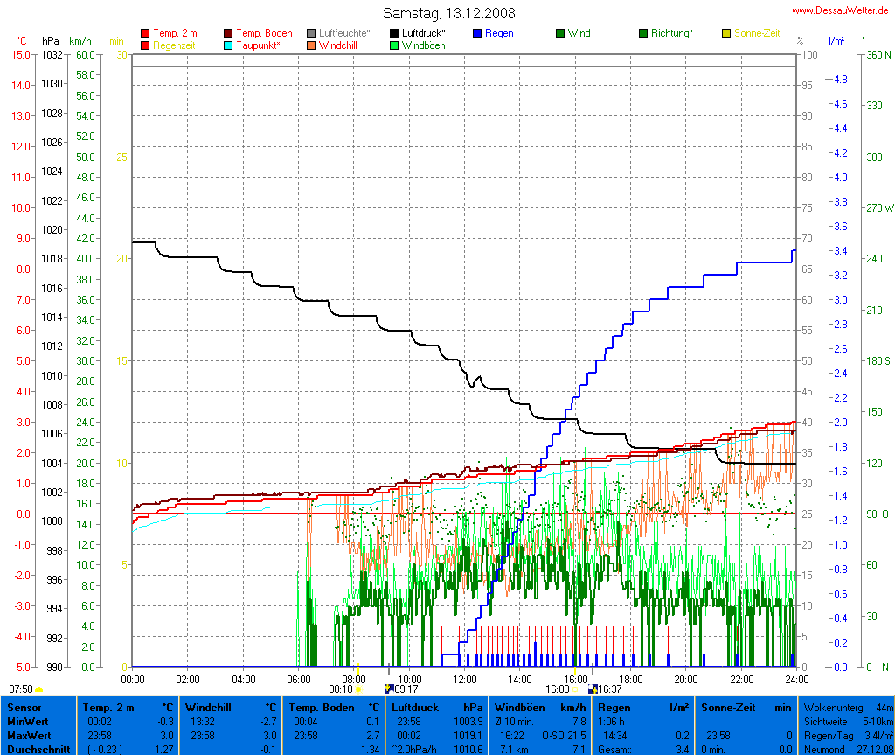Click the cyan Taupunkt legend square
Image resolution: width=895 pixels, height=755 pixels.
[x=229, y=45]
